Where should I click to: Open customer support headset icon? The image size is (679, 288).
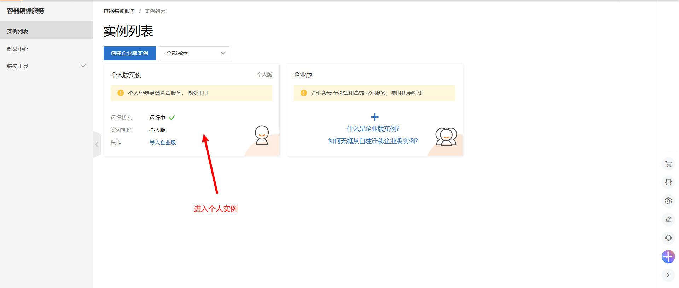coord(668,238)
